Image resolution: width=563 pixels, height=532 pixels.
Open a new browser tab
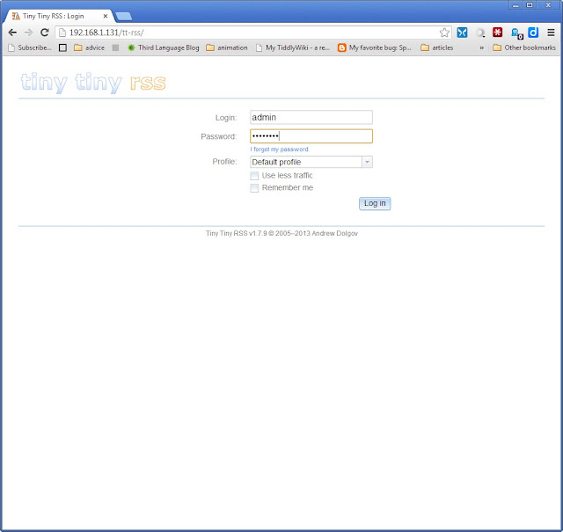point(123,16)
